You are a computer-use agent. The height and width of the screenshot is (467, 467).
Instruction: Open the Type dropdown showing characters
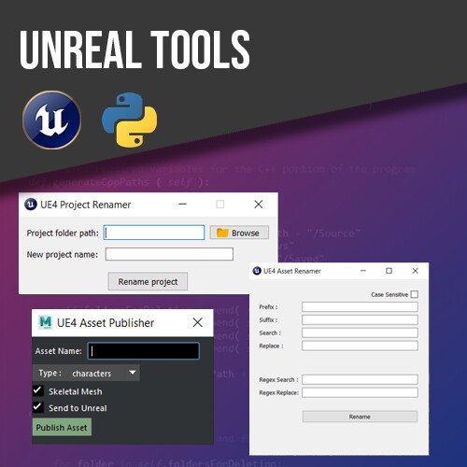pyautogui.click(x=86, y=373)
